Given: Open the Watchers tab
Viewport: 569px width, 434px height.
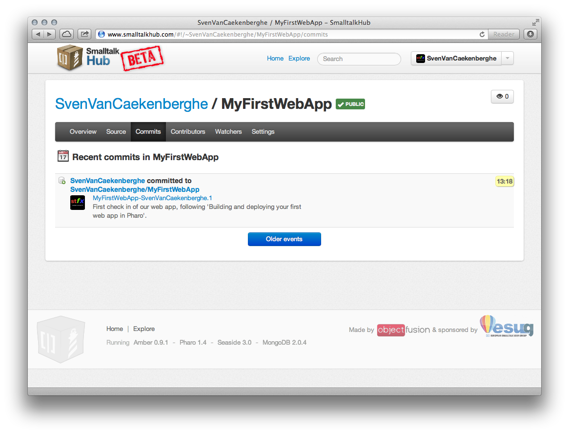Looking at the screenshot, I should [228, 132].
